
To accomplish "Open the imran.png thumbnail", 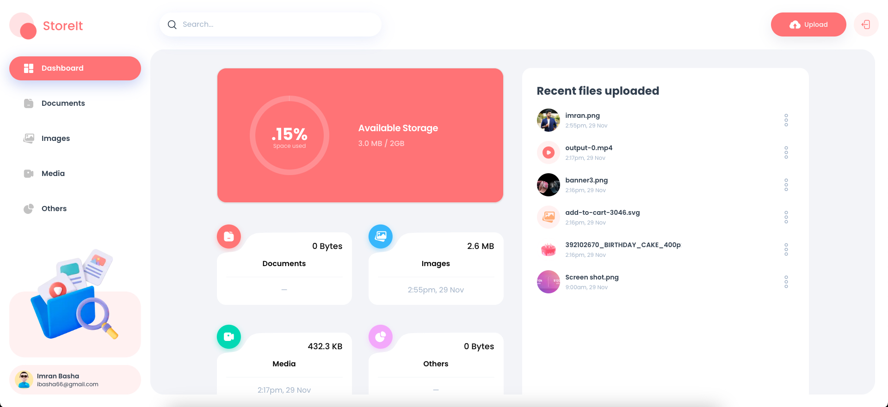I will pos(549,120).
